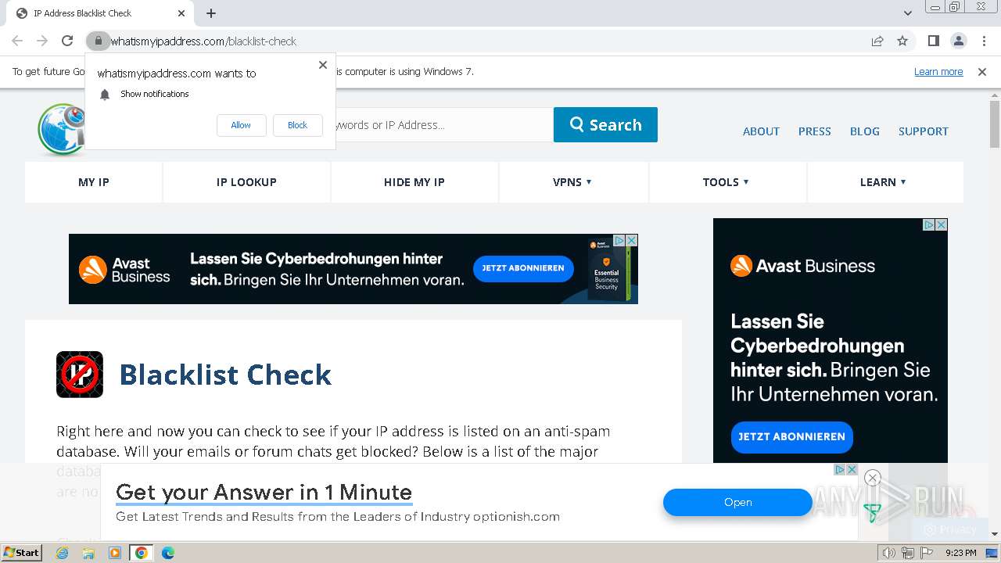Click the whatismyipaddress globe logo
This screenshot has width=1001, height=563.
click(x=61, y=129)
